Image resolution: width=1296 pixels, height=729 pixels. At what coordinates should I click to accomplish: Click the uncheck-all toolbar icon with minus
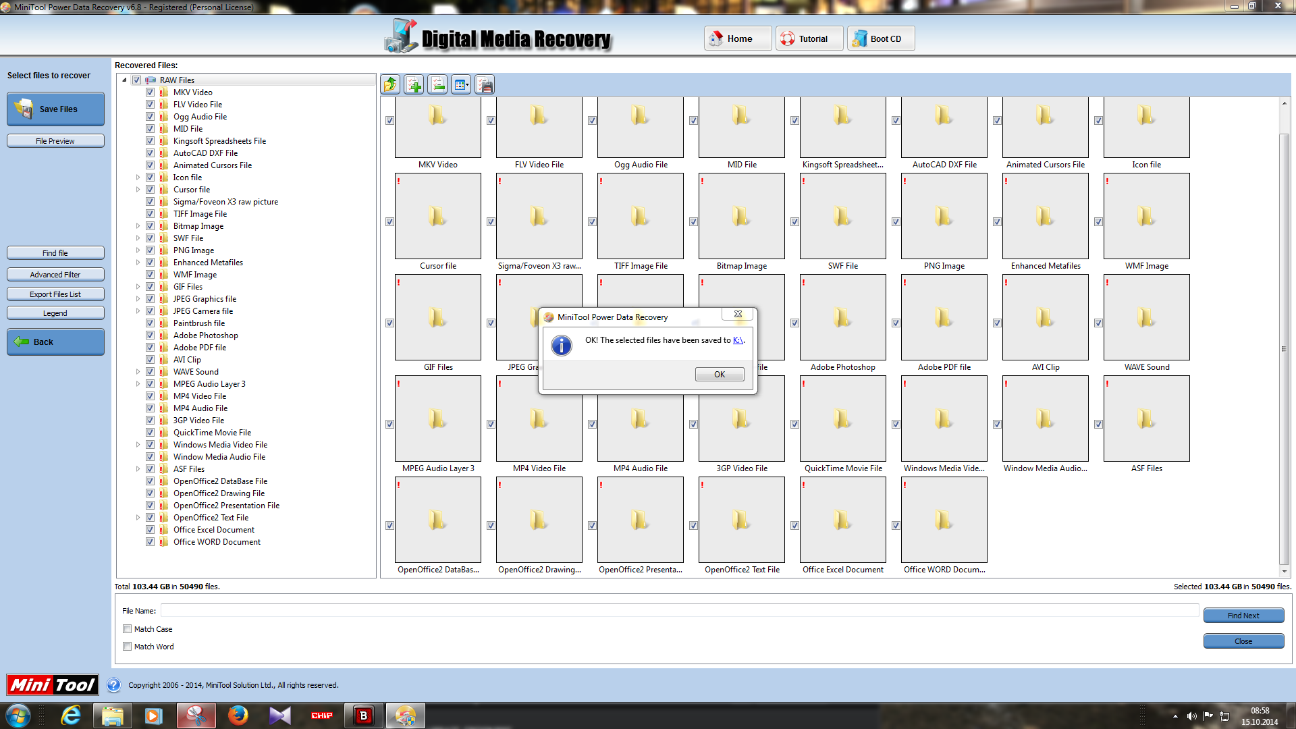[x=437, y=85]
